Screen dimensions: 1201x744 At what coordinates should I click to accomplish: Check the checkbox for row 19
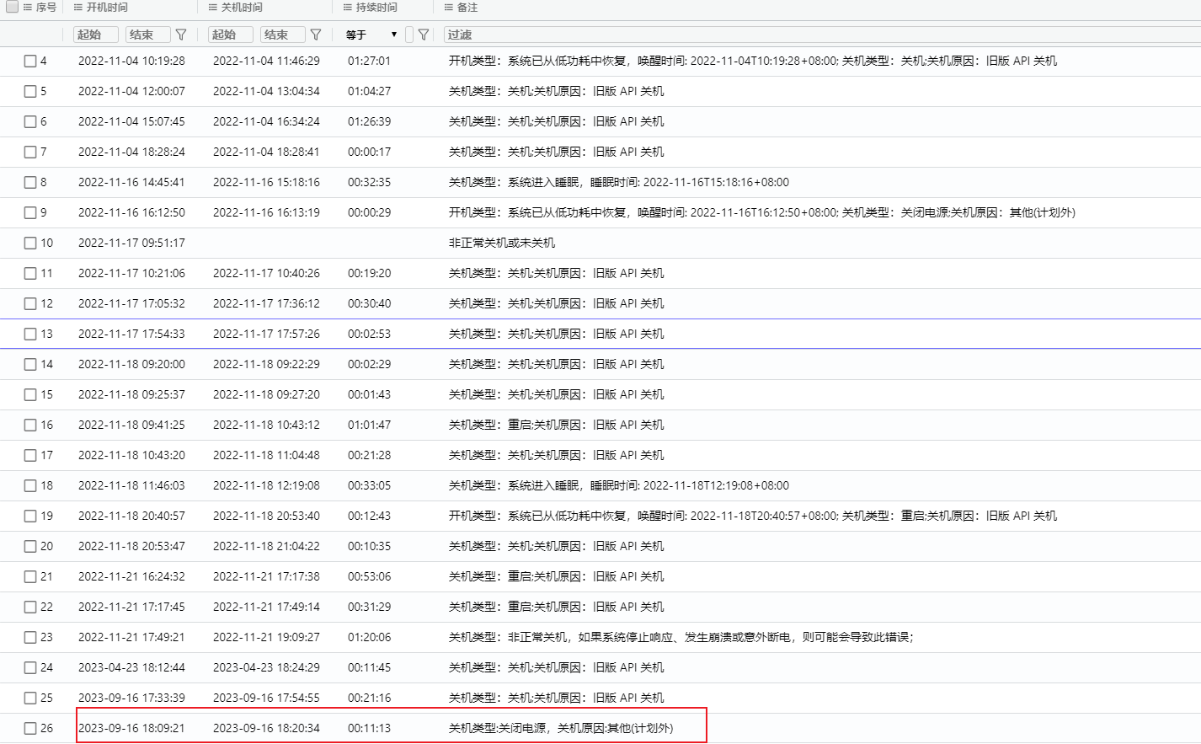click(30, 516)
